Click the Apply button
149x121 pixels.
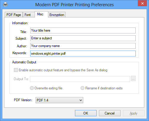pyautogui.click(x=134, y=113)
